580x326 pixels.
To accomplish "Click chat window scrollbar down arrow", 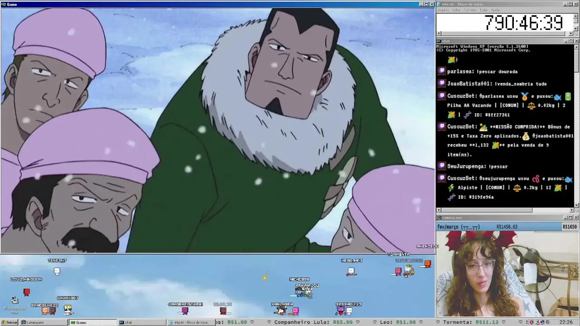I will [x=576, y=205].
